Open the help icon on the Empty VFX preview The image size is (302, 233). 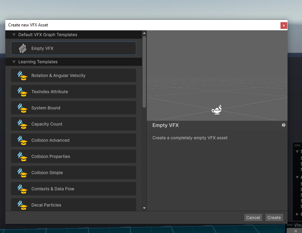click(x=283, y=125)
